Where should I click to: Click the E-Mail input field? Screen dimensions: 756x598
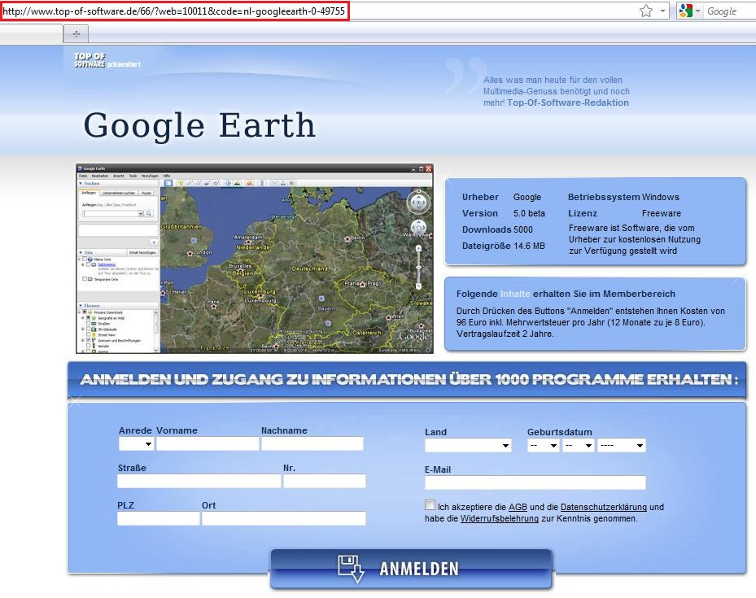pos(535,482)
